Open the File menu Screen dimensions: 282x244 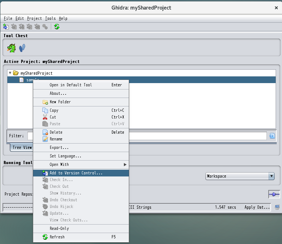[x=8, y=18]
